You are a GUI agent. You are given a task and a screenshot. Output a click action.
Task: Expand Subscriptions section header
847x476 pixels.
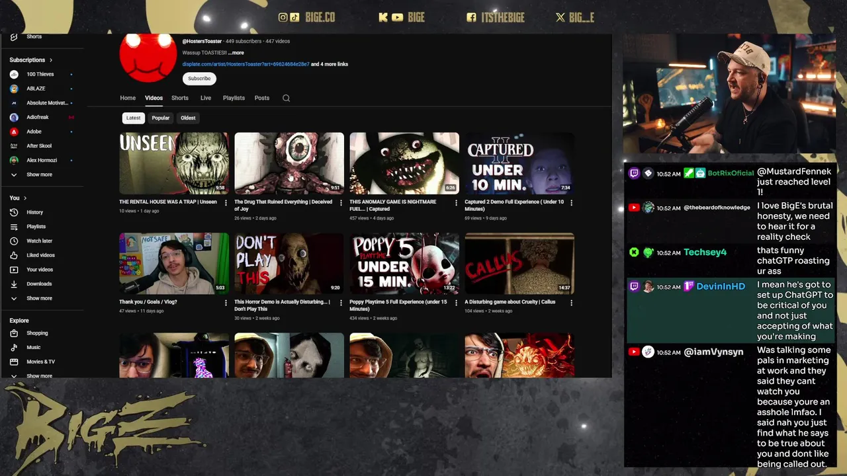[x=31, y=60]
